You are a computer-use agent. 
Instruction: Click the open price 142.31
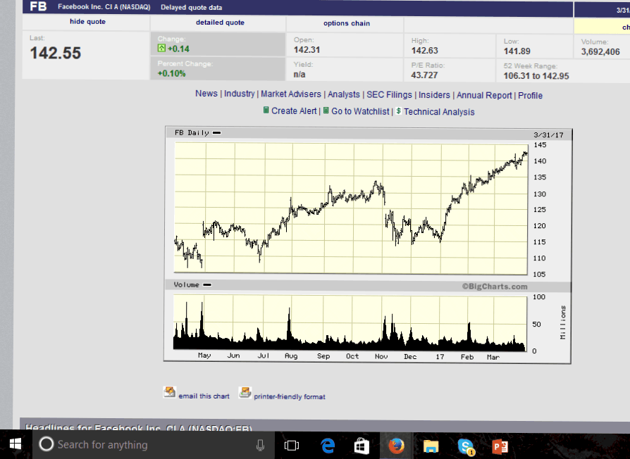tap(307, 50)
